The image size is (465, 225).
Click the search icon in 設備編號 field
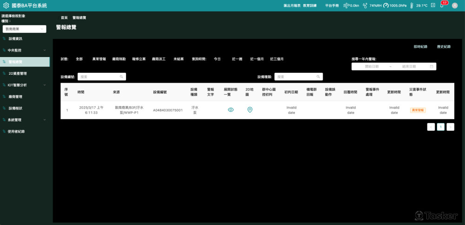121,77
